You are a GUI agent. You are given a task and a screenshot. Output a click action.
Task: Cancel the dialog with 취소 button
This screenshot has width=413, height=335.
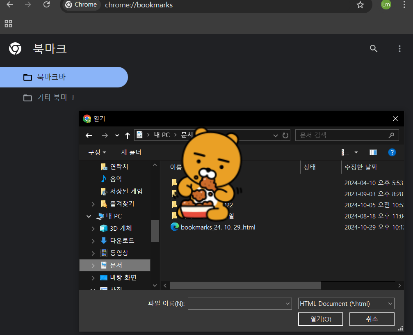(372, 319)
